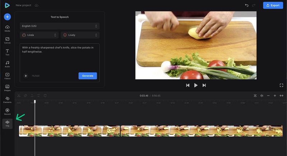Undo the last action
The height and width of the screenshot is (156, 287).
pyautogui.click(x=246, y=5)
